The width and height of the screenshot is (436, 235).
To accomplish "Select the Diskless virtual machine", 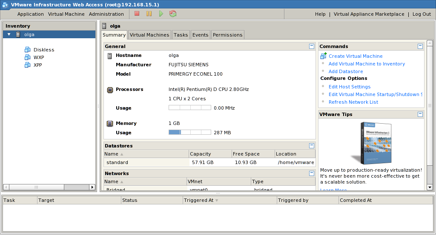I will pos(44,50).
